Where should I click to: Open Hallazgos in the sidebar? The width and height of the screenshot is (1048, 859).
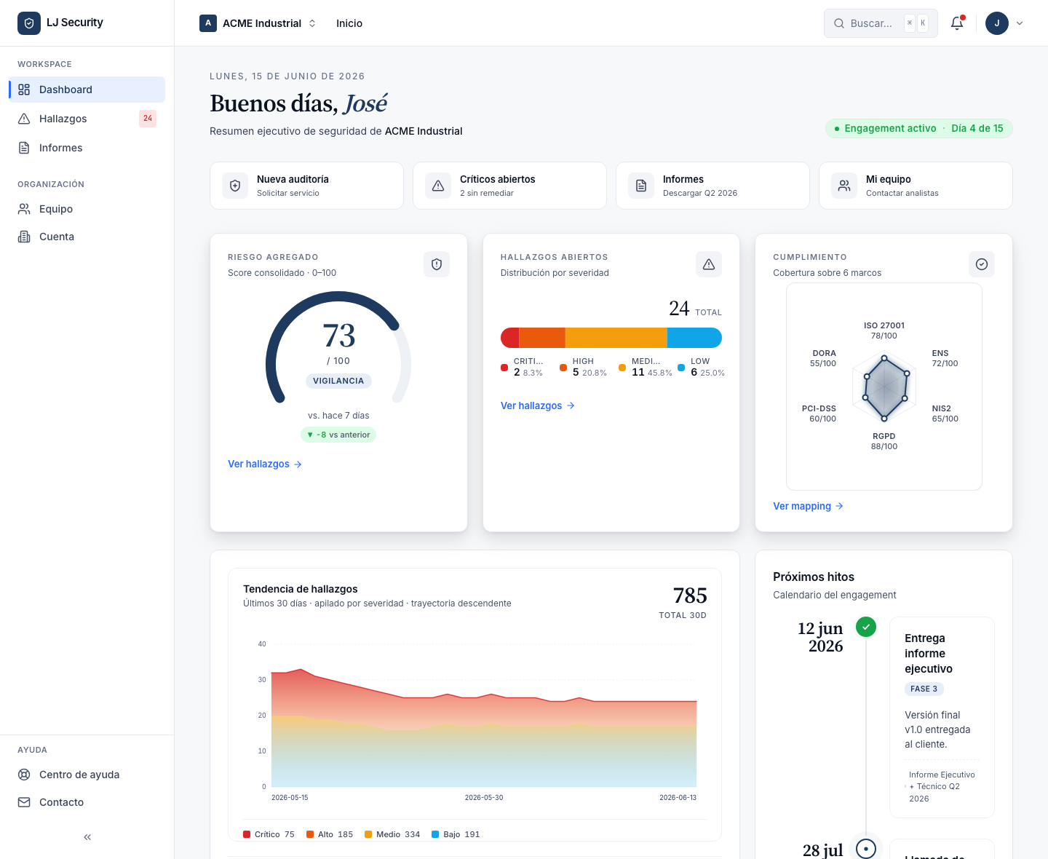tap(87, 119)
